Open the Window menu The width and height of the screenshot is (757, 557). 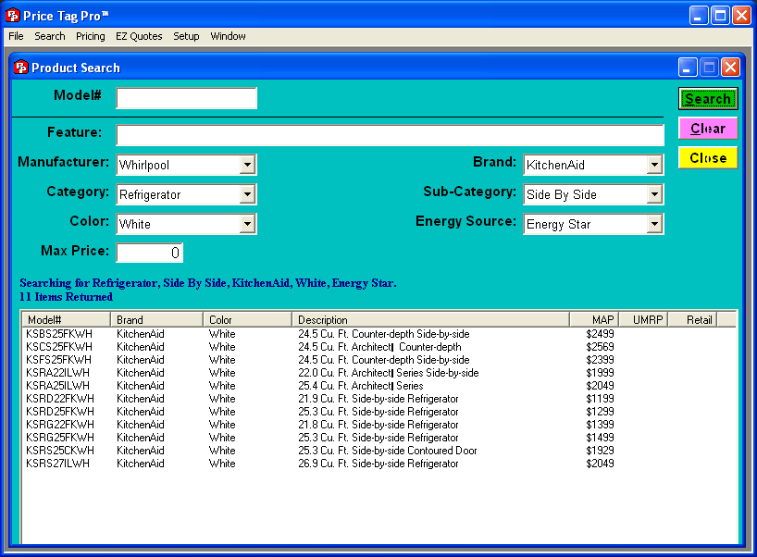(x=228, y=36)
